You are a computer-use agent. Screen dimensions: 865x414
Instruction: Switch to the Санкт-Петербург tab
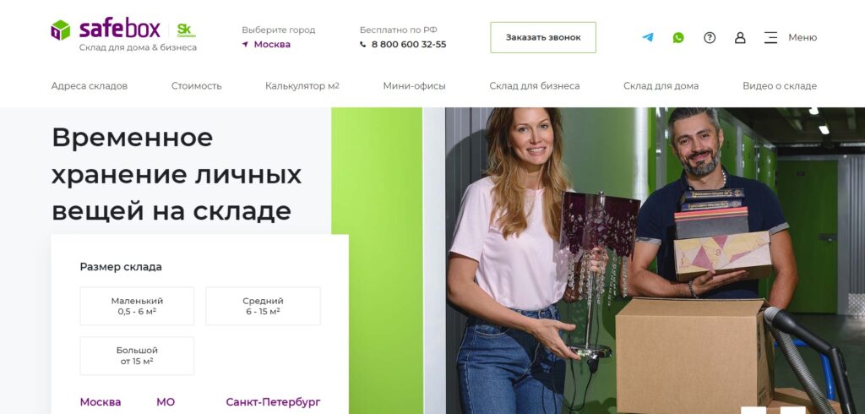[x=273, y=402]
